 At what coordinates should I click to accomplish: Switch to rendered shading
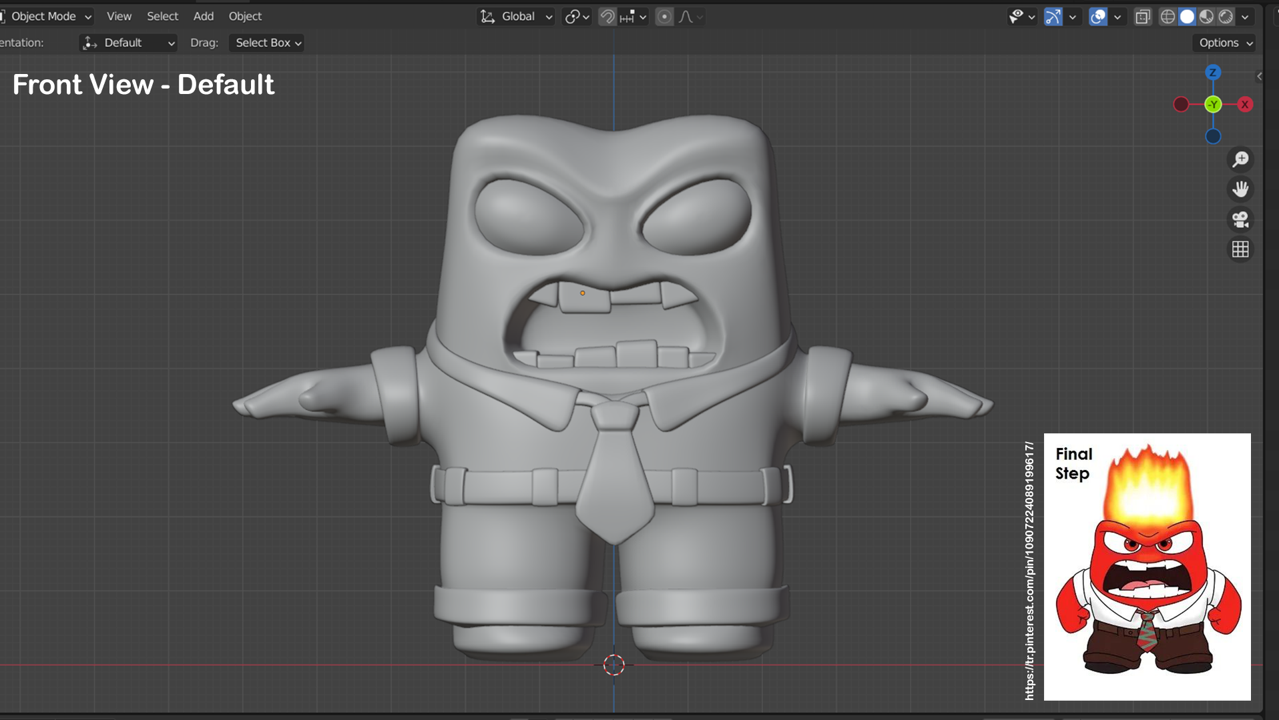(1226, 17)
